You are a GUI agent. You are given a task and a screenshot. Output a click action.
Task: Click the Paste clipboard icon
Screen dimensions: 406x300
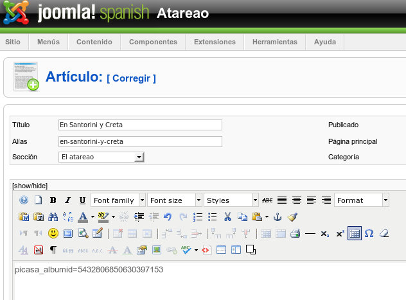[x=257, y=216]
